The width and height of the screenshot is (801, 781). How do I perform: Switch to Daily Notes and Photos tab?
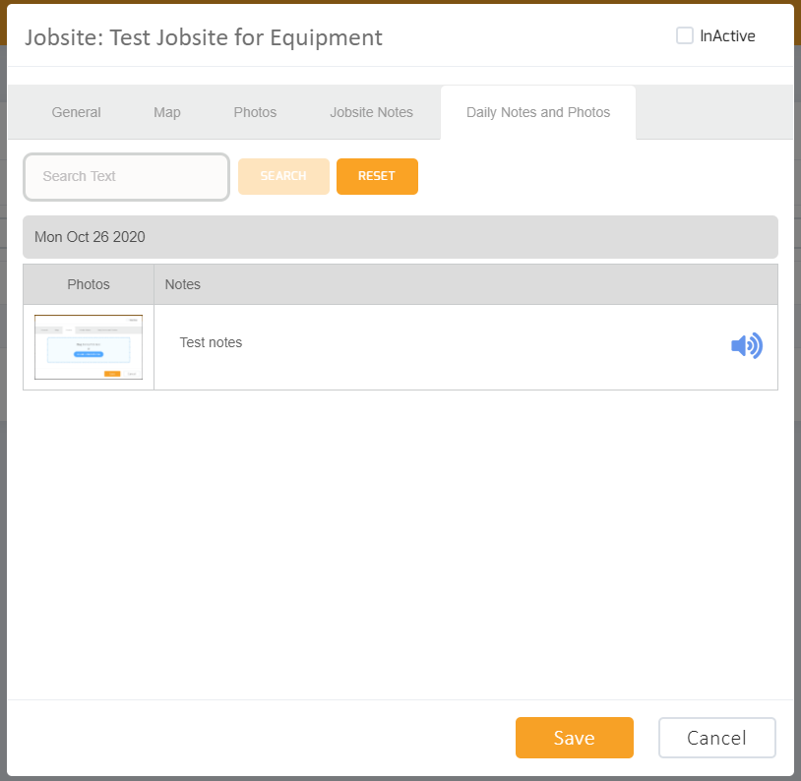pyautogui.click(x=537, y=112)
